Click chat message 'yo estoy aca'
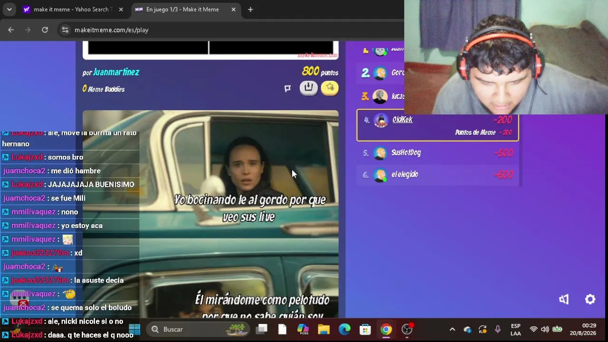Screen dimensions: 608x342 coord(82,226)
